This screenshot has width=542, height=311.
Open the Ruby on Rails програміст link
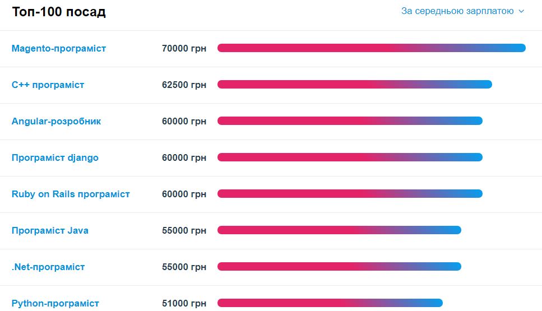(x=71, y=194)
